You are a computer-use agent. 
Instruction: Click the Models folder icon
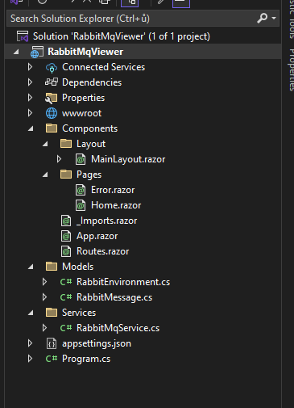coord(52,267)
